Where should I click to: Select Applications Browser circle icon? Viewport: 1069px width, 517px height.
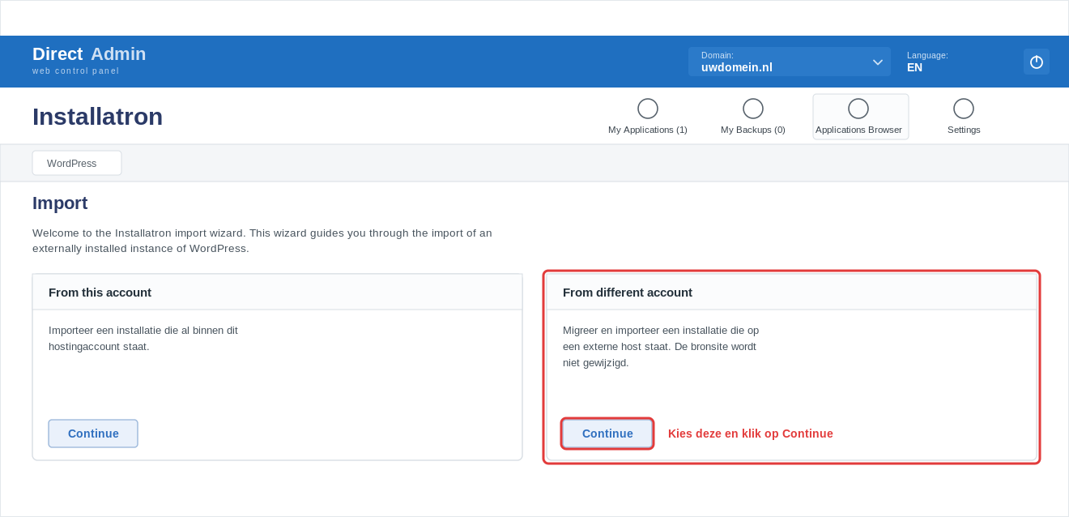(x=858, y=109)
